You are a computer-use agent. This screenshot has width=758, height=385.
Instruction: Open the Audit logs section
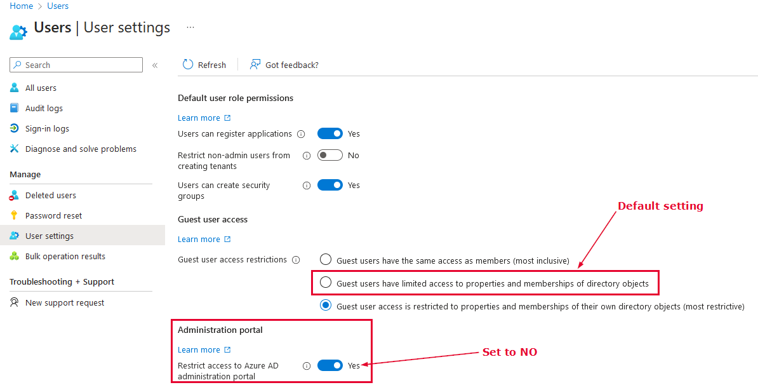[43, 108]
